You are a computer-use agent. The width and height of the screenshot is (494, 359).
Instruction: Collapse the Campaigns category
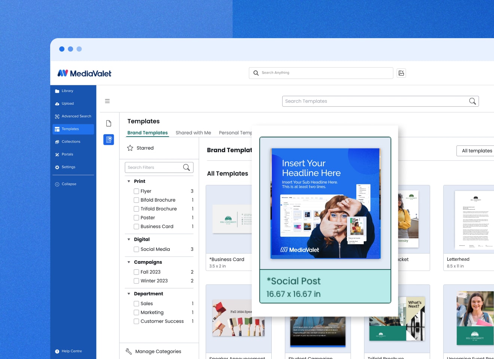129,262
